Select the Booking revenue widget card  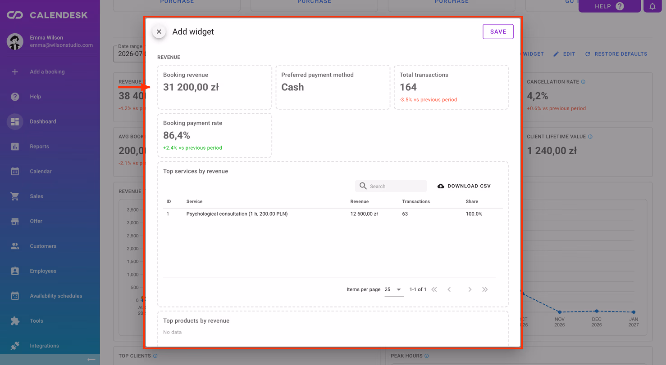click(x=214, y=87)
